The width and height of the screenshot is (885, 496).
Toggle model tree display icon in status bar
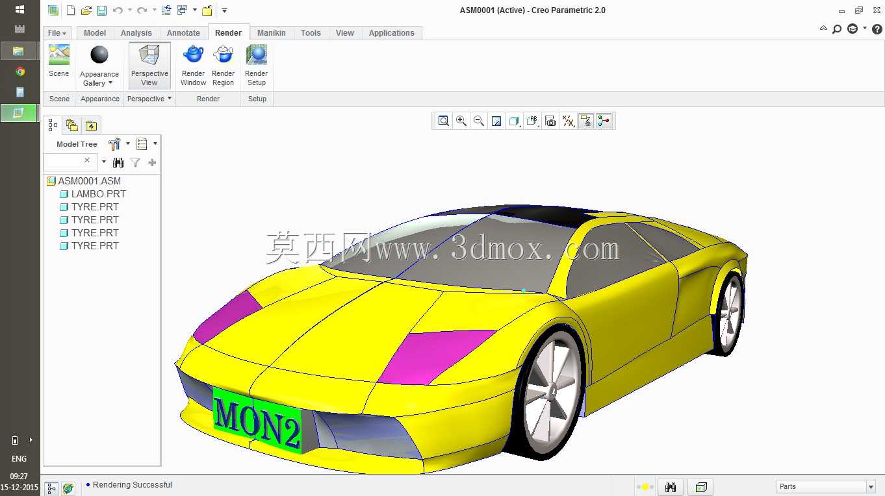[52, 488]
